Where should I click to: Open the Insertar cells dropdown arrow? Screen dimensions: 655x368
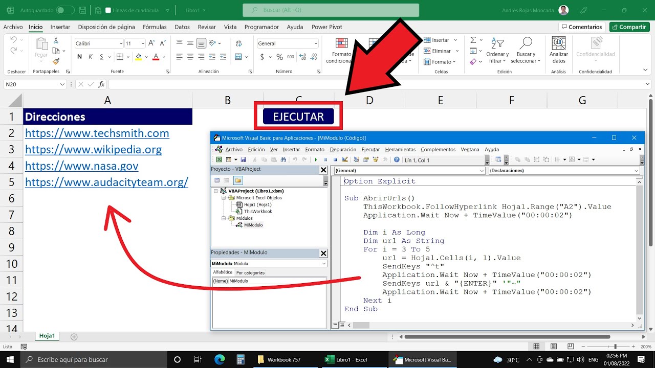(455, 40)
